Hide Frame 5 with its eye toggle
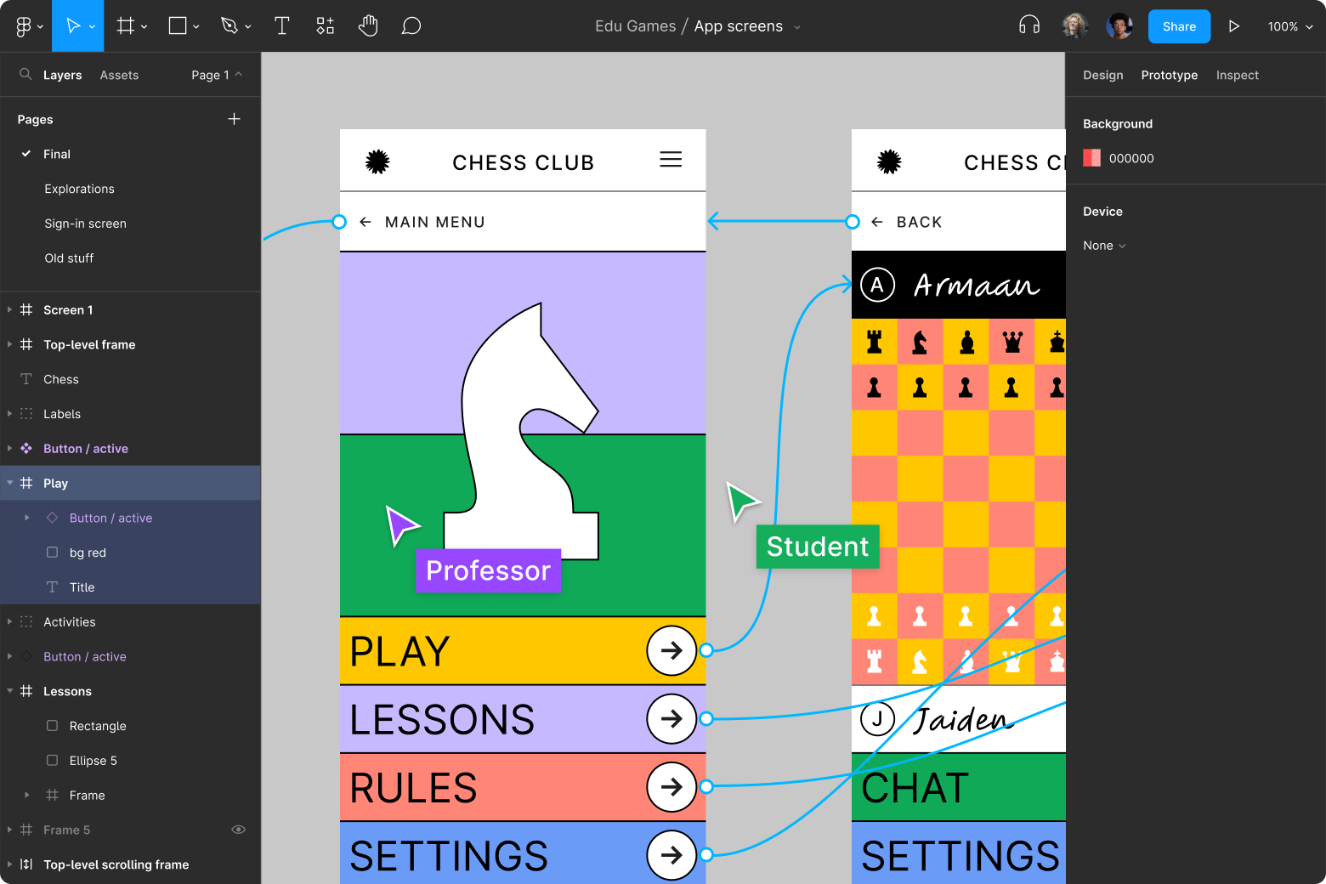 (x=238, y=830)
